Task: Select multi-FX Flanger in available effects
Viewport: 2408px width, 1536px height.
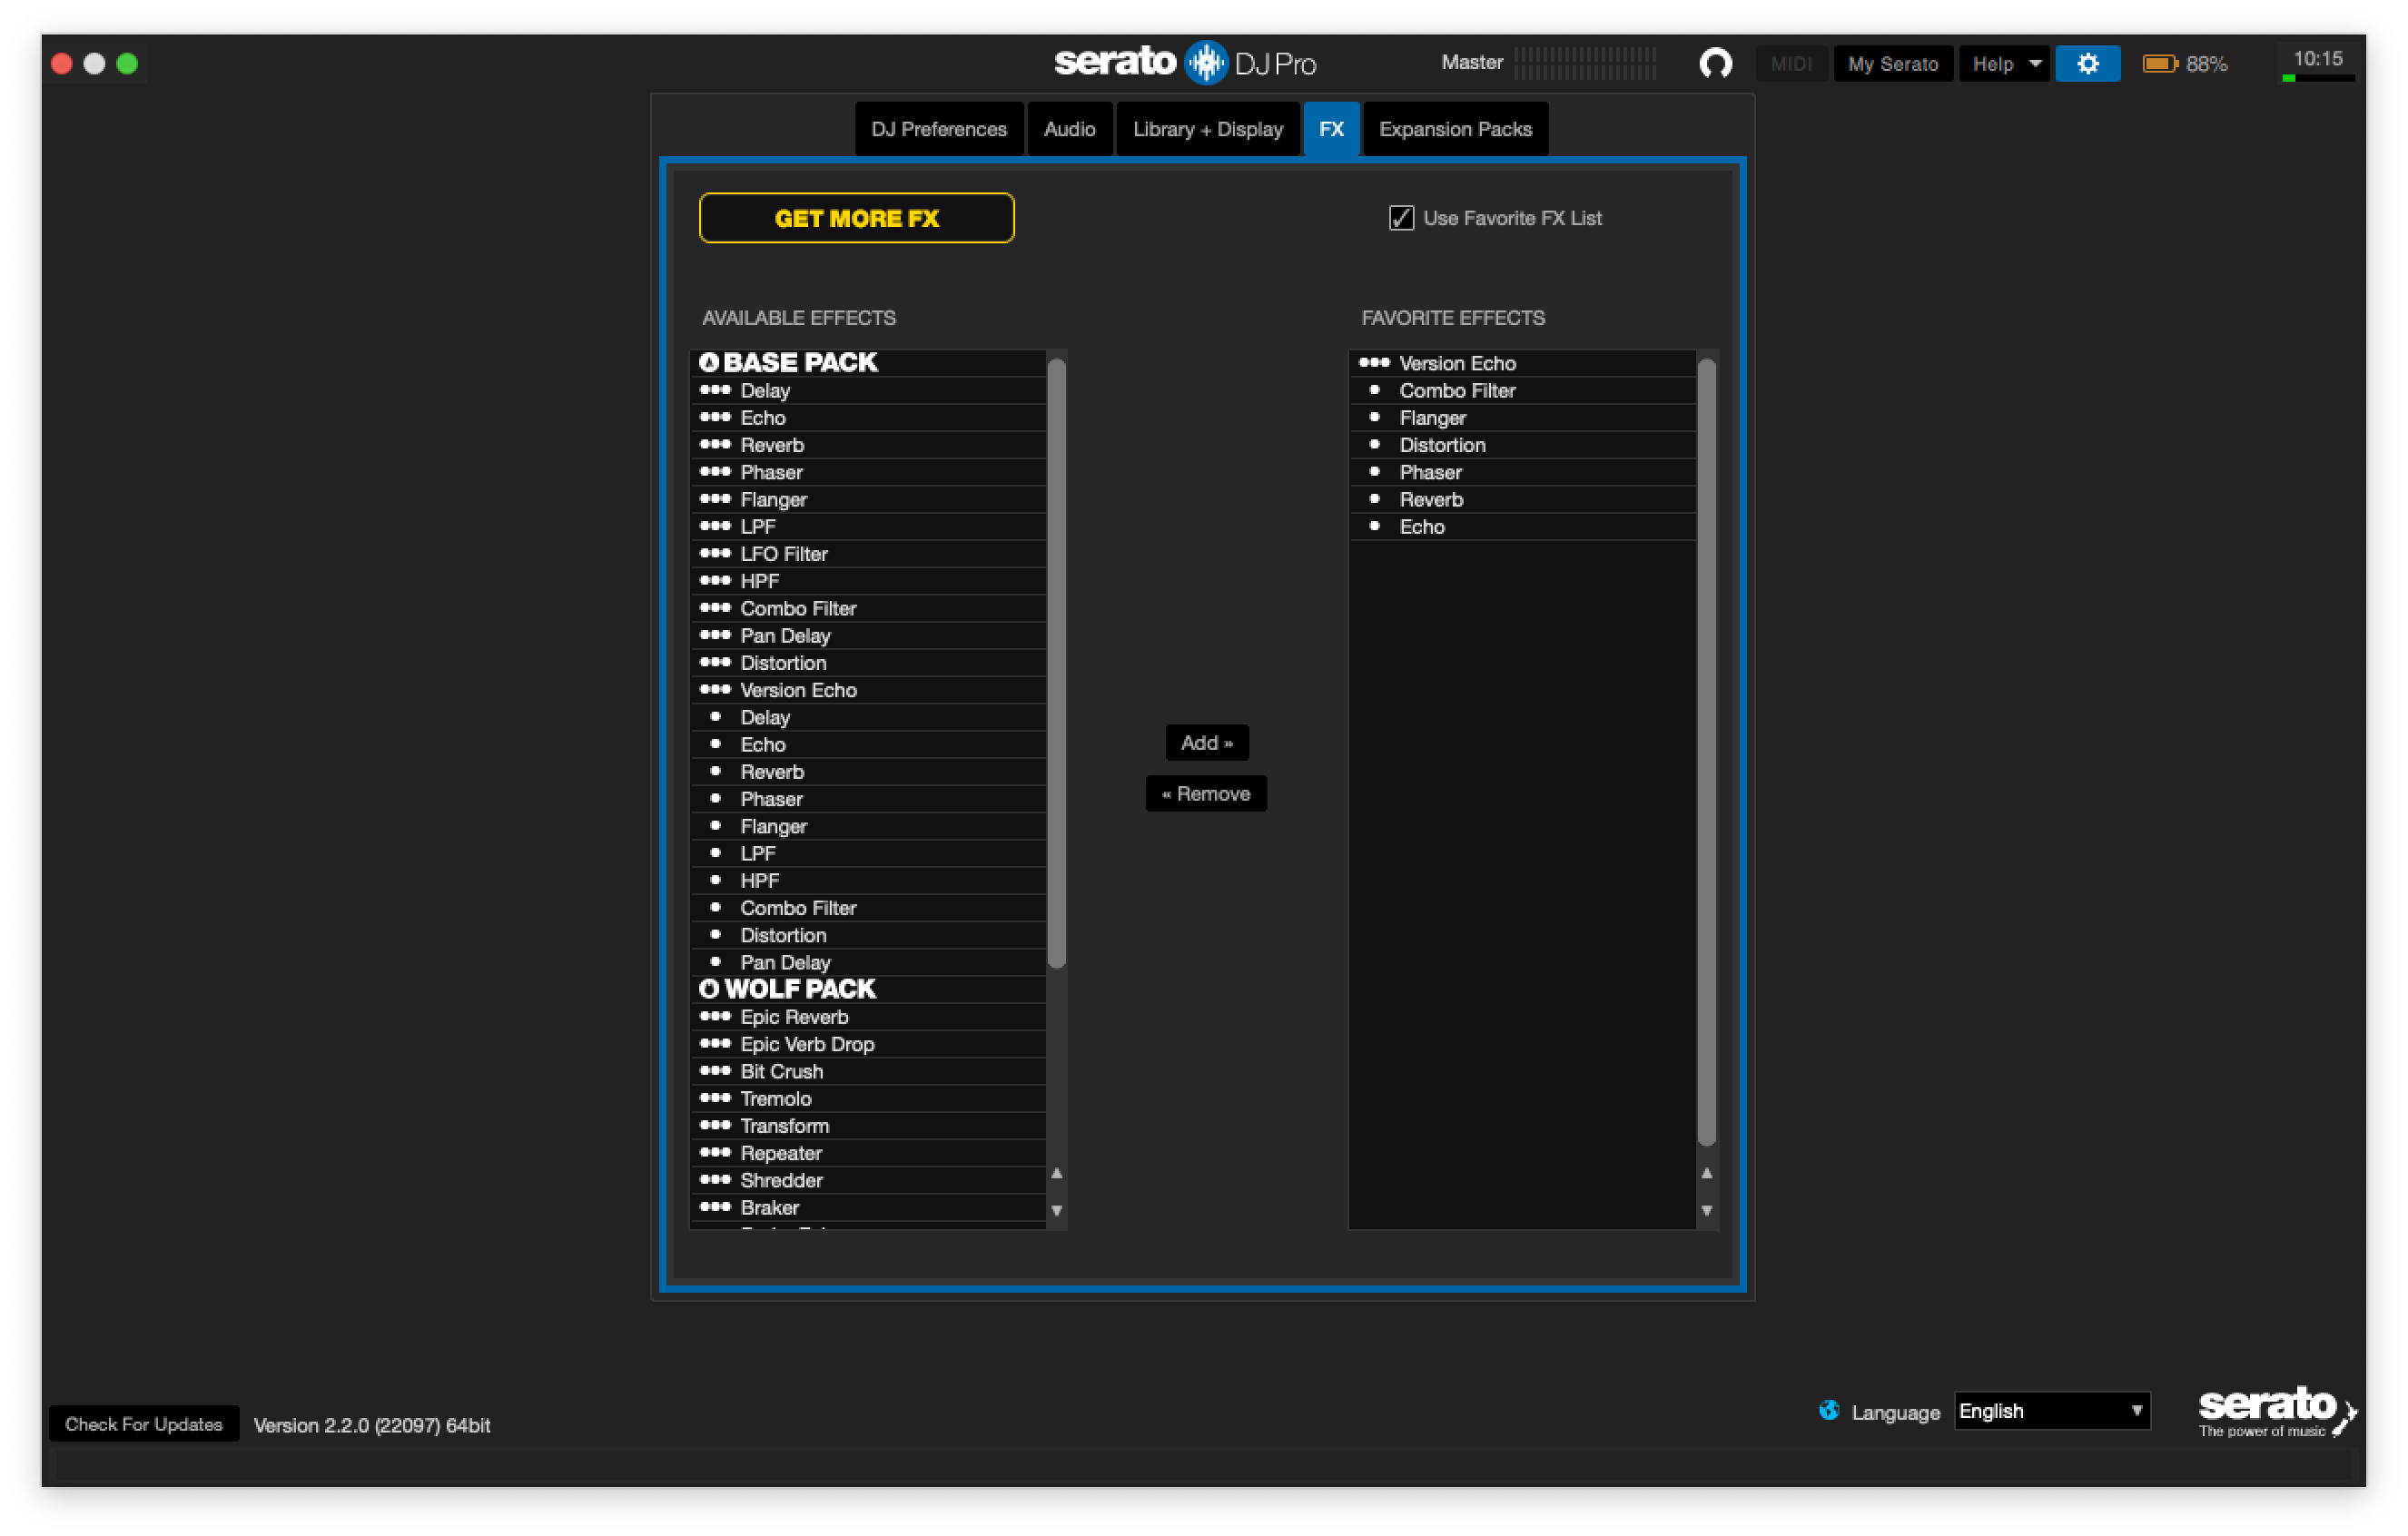Action: tap(868, 500)
